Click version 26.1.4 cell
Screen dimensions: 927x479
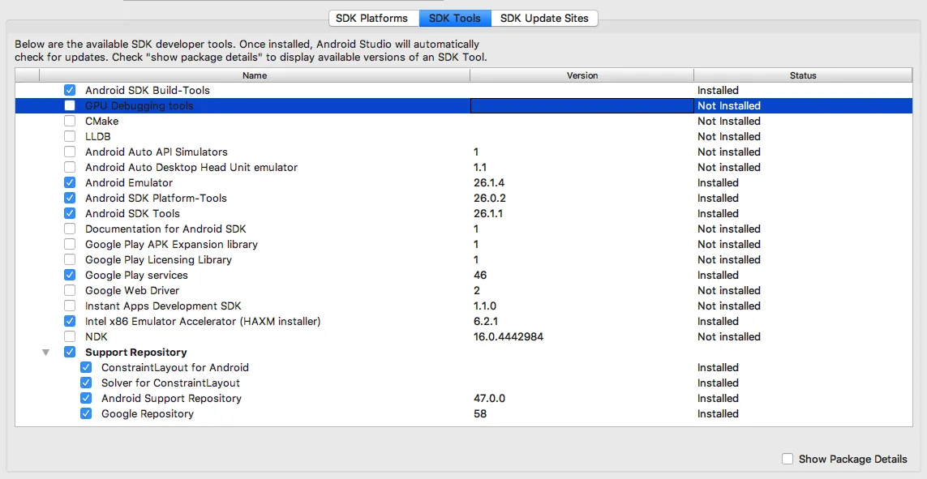click(489, 182)
